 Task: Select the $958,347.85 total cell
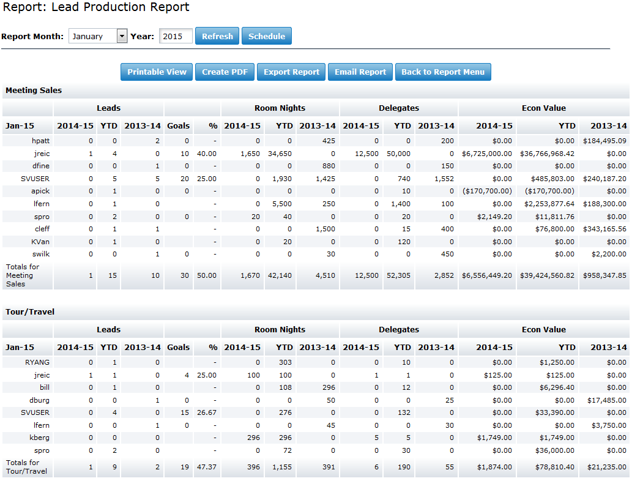point(604,275)
